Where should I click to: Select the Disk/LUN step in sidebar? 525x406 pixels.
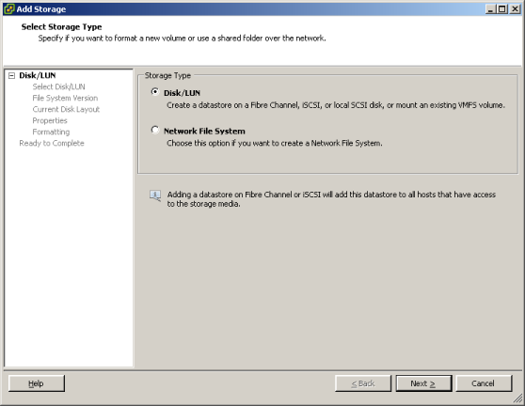(38, 75)
